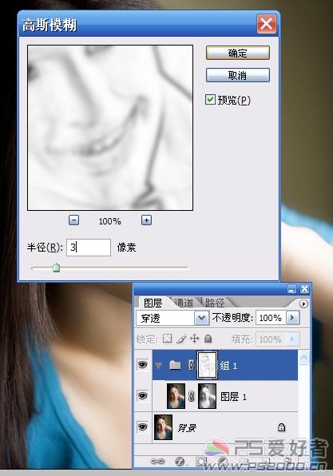This screenshot has width=333, height=476.
Task: Click the blurred preview image in the dialog
Action: click(x=110, y=128)
